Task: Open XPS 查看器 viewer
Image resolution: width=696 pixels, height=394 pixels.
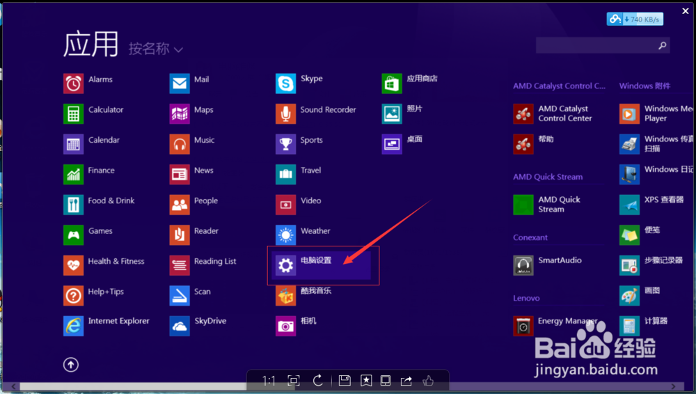Action: point(651,205)
